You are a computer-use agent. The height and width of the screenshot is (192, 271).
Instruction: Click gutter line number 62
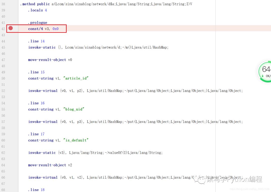tap(3, 153)
